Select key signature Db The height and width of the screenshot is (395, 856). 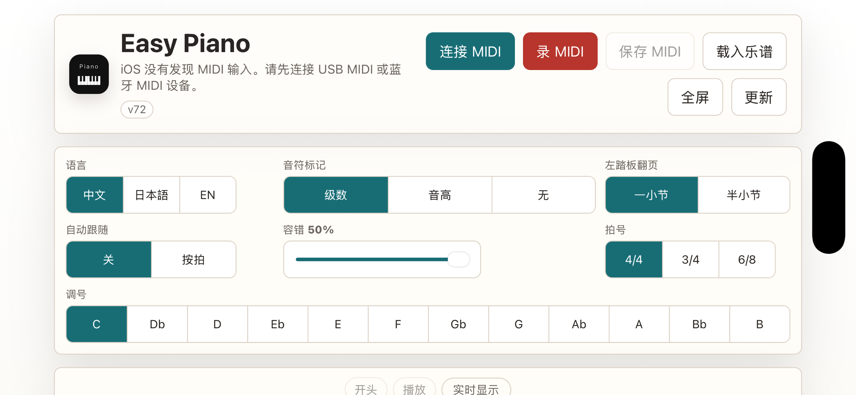(x=157, y=324)
